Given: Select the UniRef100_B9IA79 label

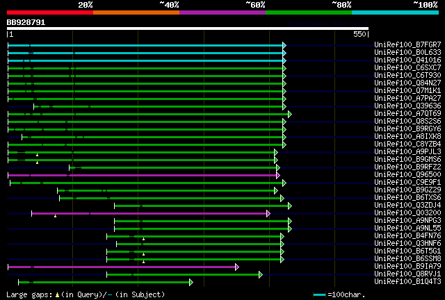Looking at the screenshot, I should point(407,267).
